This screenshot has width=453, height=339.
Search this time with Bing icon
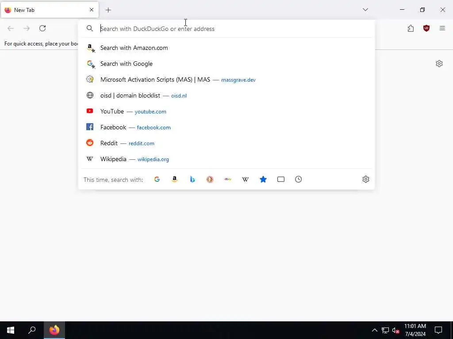click(x=192, y=179)
